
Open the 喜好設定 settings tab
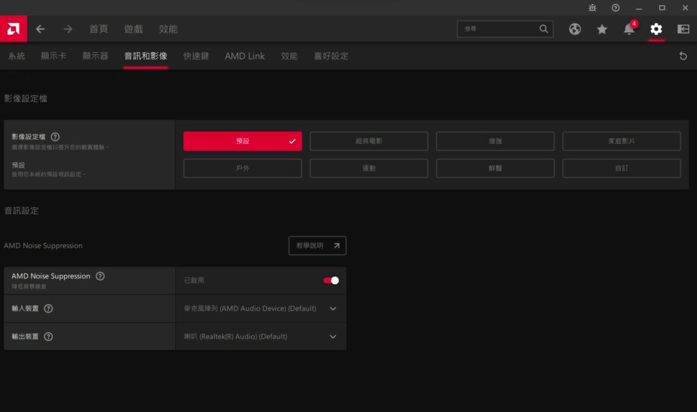click(x=331, y=56)
